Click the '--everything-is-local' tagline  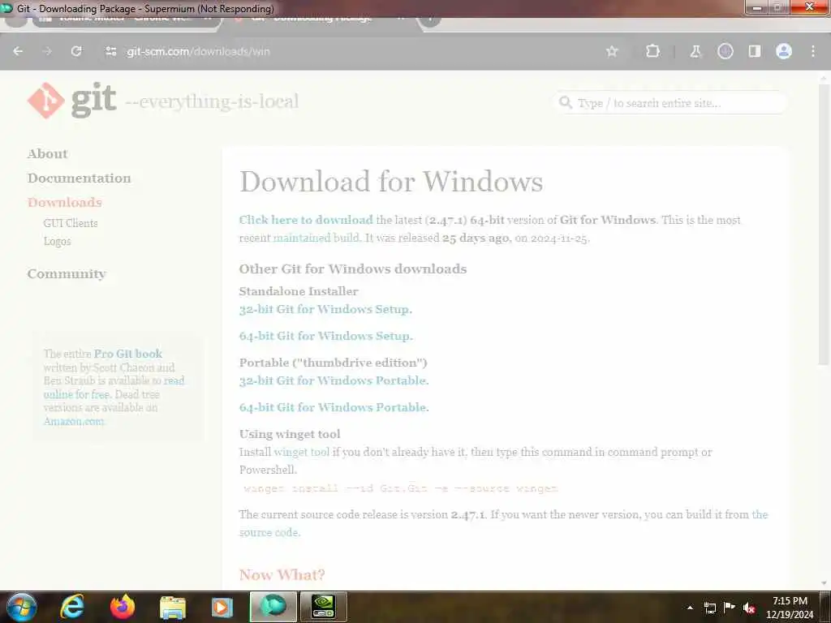(x=212, y=101)
